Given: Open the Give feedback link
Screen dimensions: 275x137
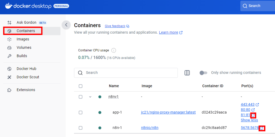Looking at the screenshot, I should coord(115,26).
